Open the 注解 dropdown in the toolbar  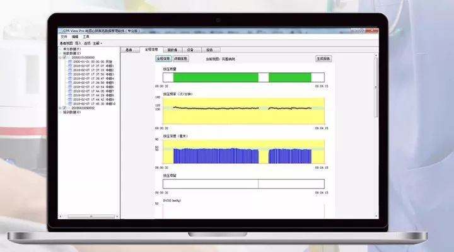[98, 43]
